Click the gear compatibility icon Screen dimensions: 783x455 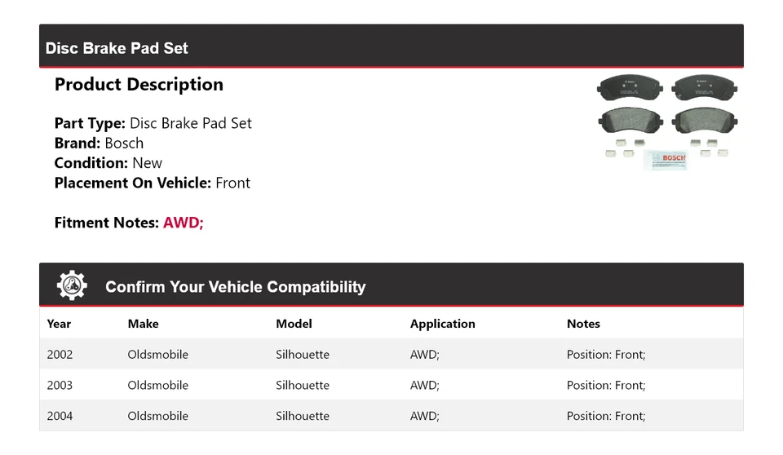(x=72, y=285)
